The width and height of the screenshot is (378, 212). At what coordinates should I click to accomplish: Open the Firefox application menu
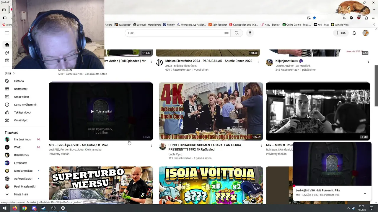tap(373, 18)
